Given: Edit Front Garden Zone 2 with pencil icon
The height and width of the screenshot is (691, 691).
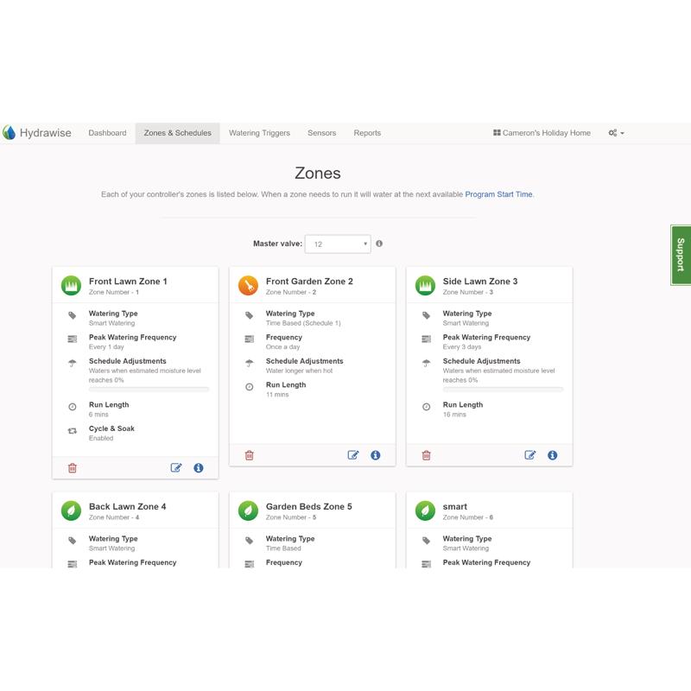Looking at the screenshot, I should point(353,455).
